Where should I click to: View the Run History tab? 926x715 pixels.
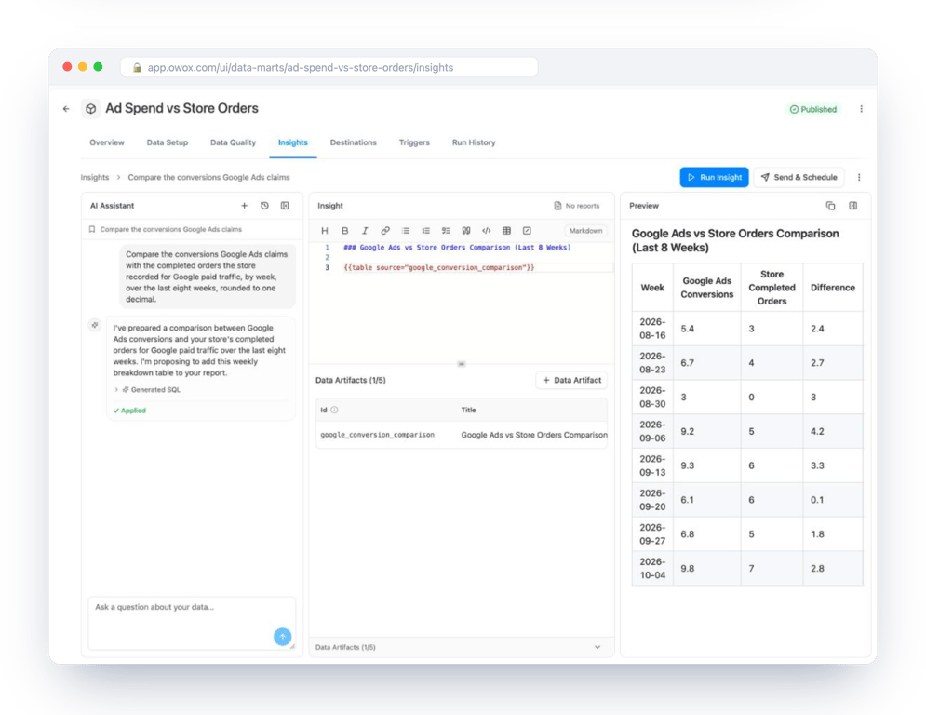(x=474, y=142)
